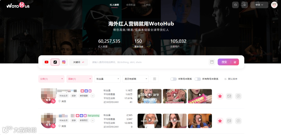The image size is (281, 135).
Task: Click the @ contact icon for 1.18万 creator
Action: click(238, 96)
